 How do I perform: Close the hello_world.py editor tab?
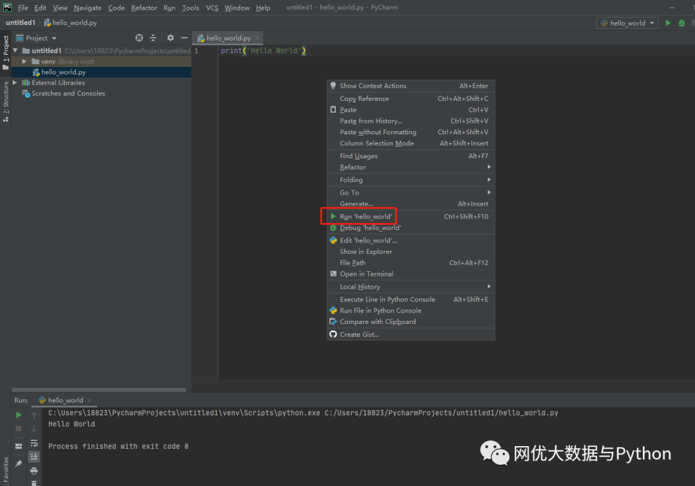257,38
